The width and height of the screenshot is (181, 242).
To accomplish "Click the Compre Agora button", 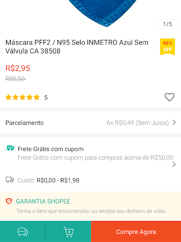I will click(x=136, y=232).
